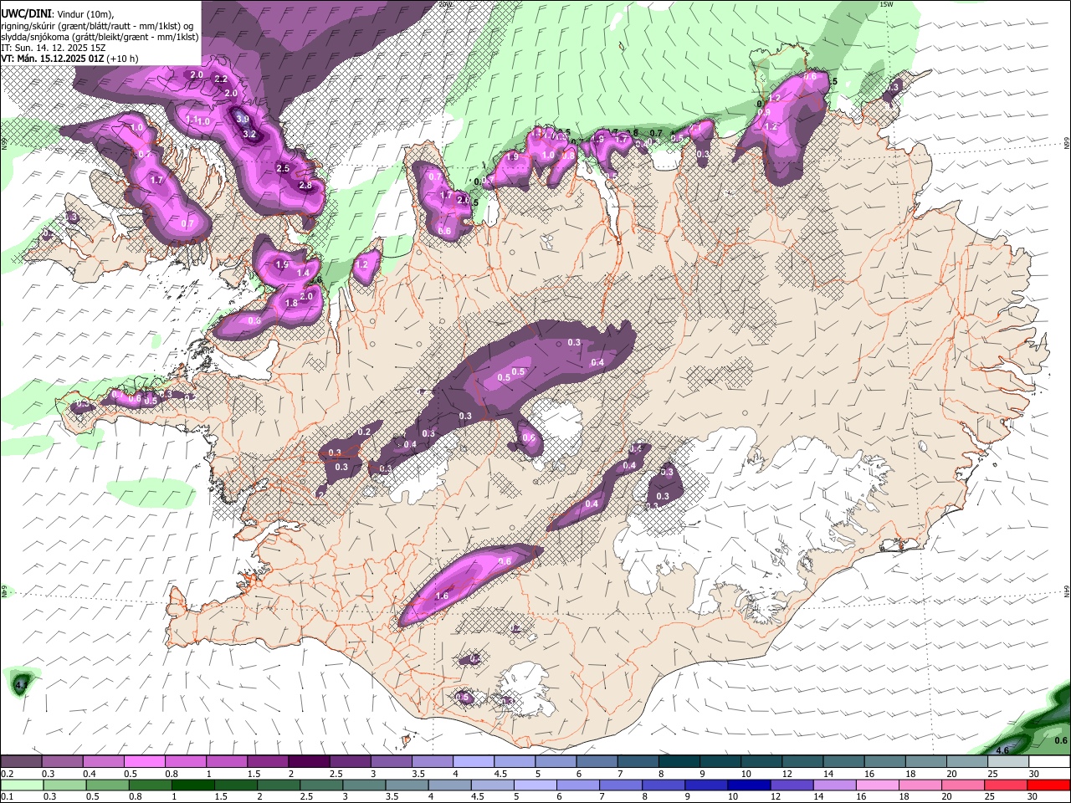Click the 1.6 value in southern snow band
This screenshot has width=1071, height=803.
point(443,596)
